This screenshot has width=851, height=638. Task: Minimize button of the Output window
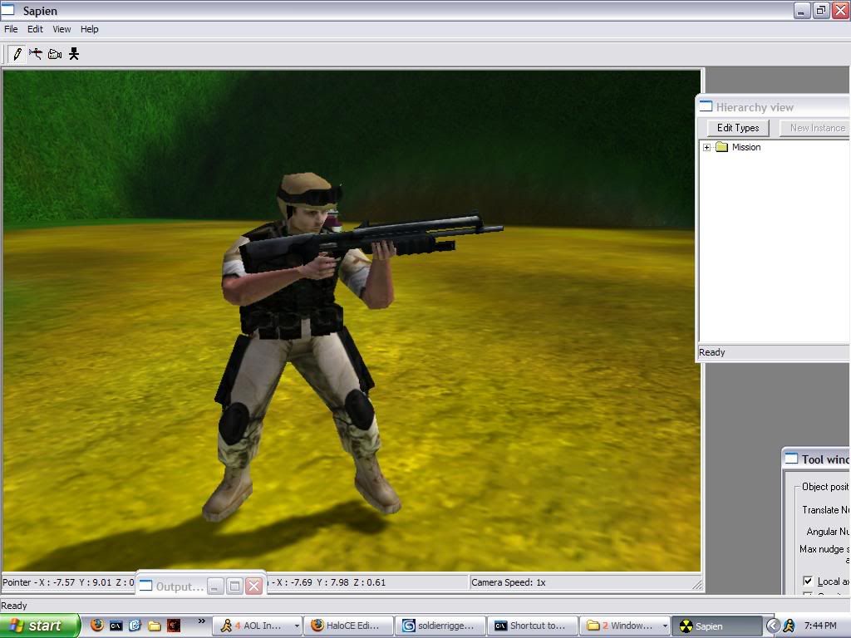coord(215,586)
